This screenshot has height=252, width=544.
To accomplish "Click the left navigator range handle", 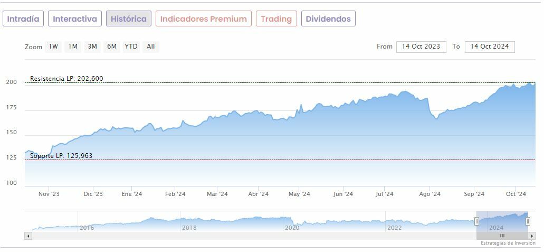I will [x=476, y=221].
